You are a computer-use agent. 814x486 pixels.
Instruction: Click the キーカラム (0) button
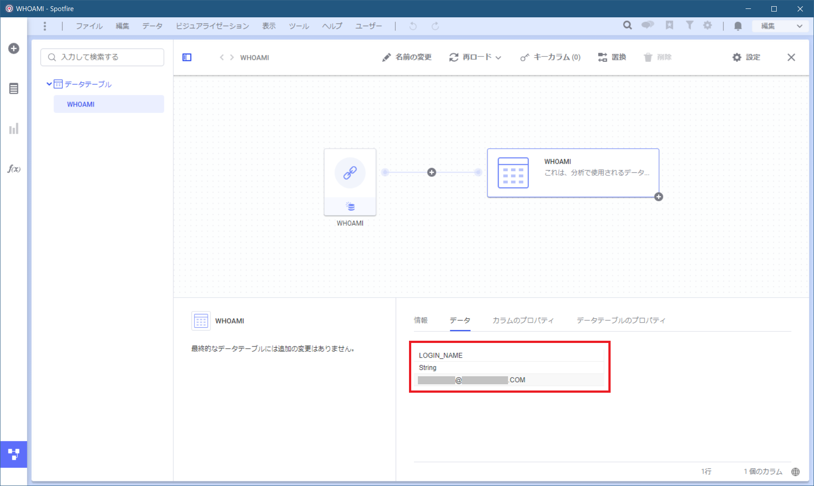[550, 57]
